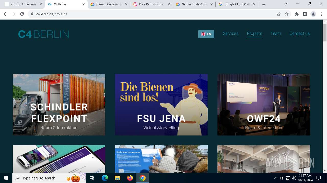This screenshot has height=183, width=327.
Task: Open the Contact us menu item
Action: (300, 34)
